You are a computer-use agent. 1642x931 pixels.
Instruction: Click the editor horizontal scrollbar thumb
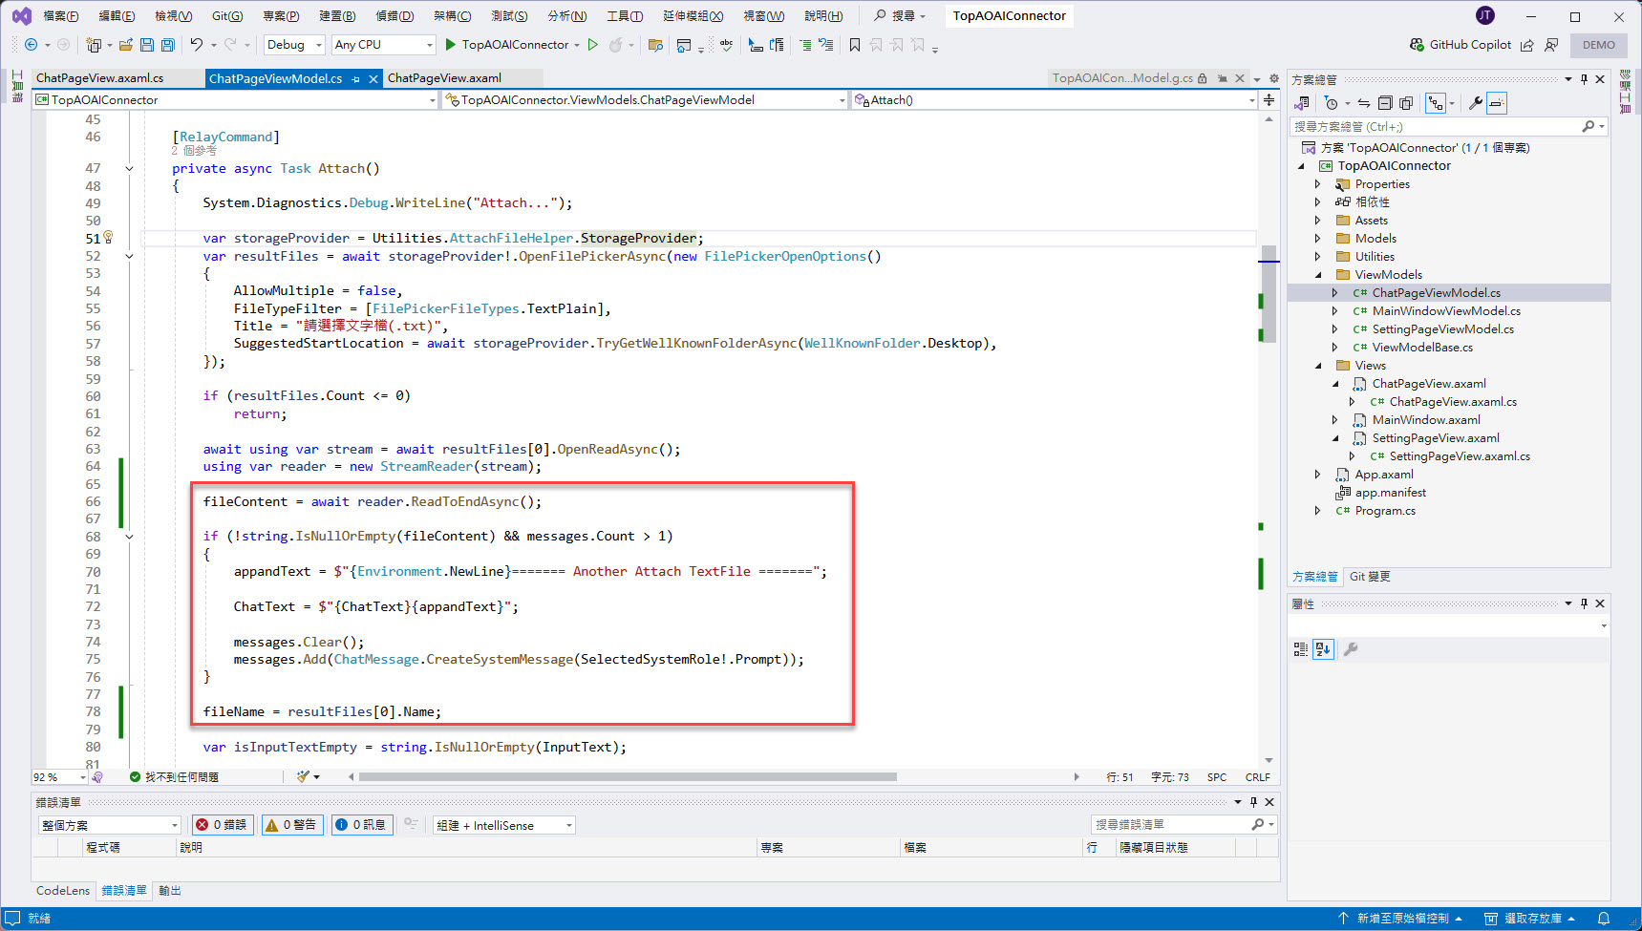coord(628,777)
